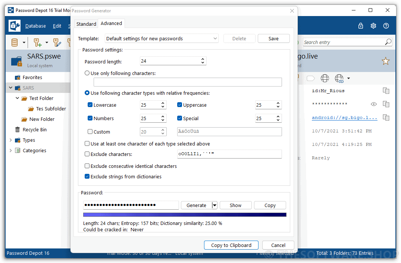Viewport: 401px width, 263px height.
Task: Select Use only following characters radio
Action: click(x=87, y=73)
